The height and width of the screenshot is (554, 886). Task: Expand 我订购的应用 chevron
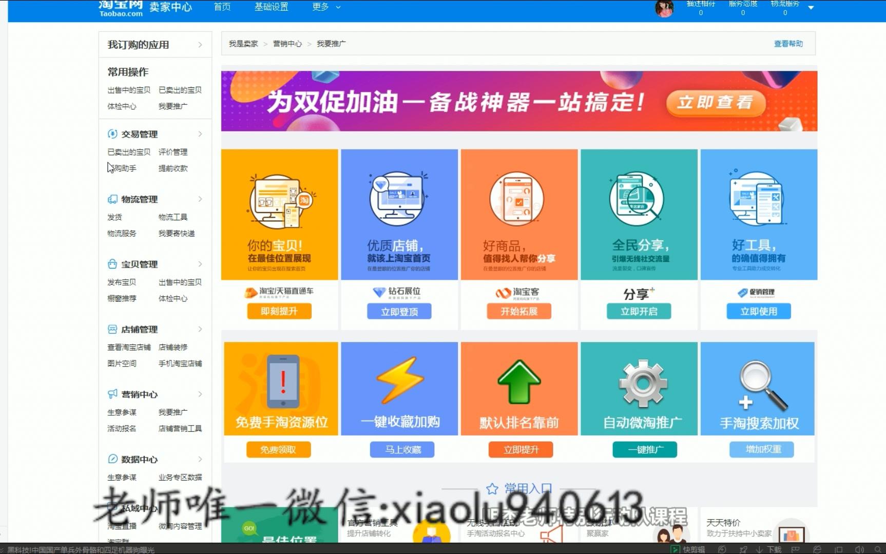200,45
